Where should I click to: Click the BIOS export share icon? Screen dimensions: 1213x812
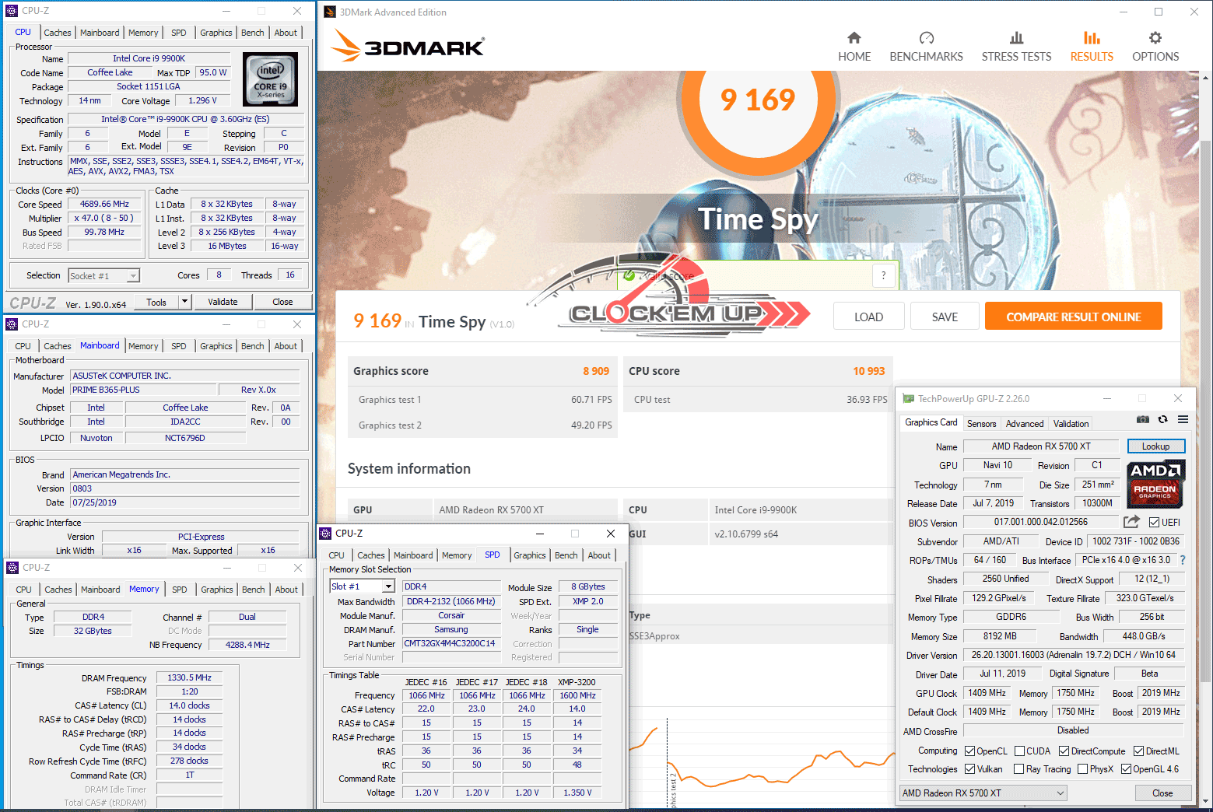click(x=1131, y=522)
